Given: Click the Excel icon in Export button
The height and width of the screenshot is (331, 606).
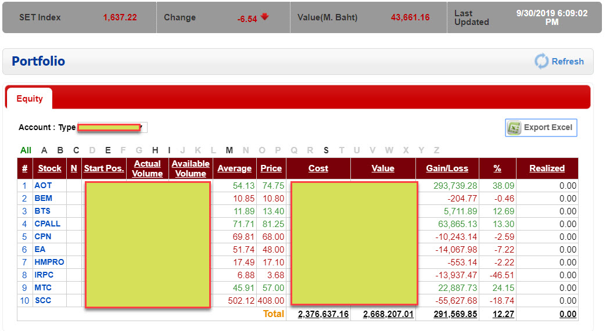Looking at the screenshot, I should pos(514,128).
